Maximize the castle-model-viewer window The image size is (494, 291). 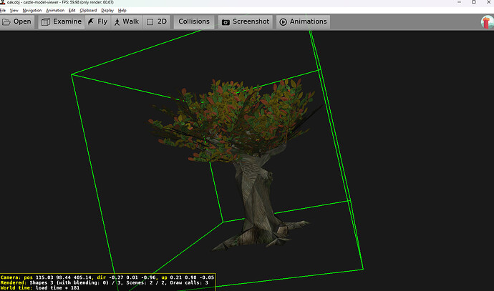tap(474, 2)
